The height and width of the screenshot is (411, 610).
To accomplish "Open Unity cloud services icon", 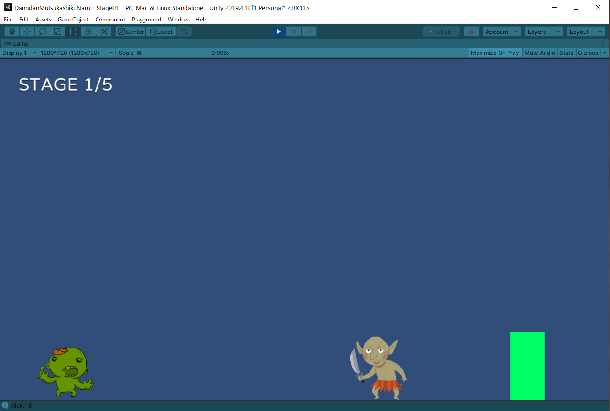I will click(471, 32).
